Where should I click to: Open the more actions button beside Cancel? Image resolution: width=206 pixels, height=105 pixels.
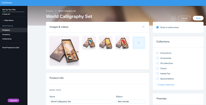tap(174, 18)
